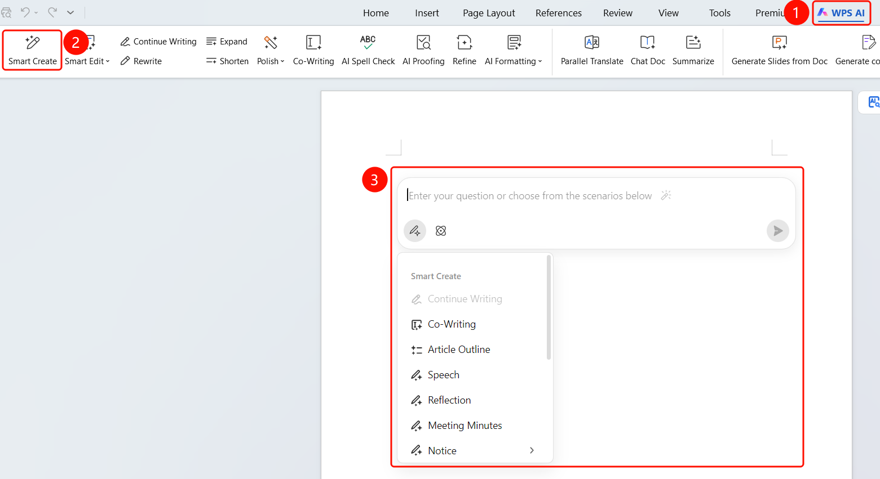The width and height of the screenshot is (880, 479).
Task: Click the send arrow button
Action: [x=777, y=231]
